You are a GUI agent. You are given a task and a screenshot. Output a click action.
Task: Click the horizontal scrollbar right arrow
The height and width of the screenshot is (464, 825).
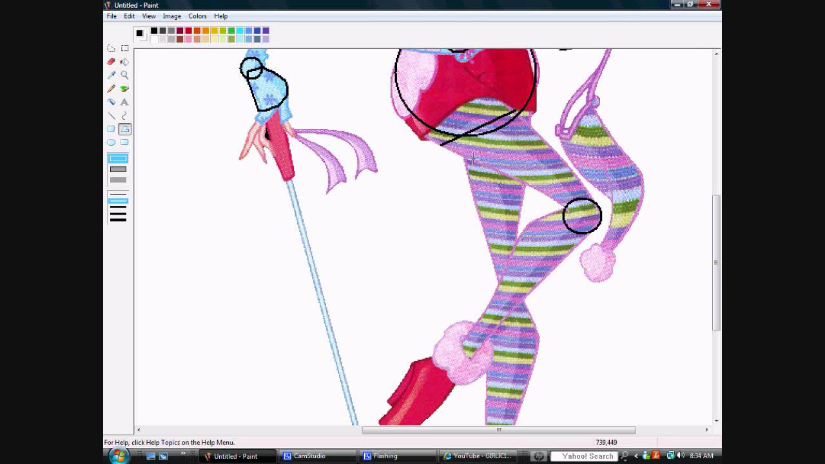tap(706, 430)
